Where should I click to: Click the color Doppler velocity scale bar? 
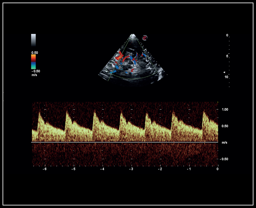(x=33, y=61)
